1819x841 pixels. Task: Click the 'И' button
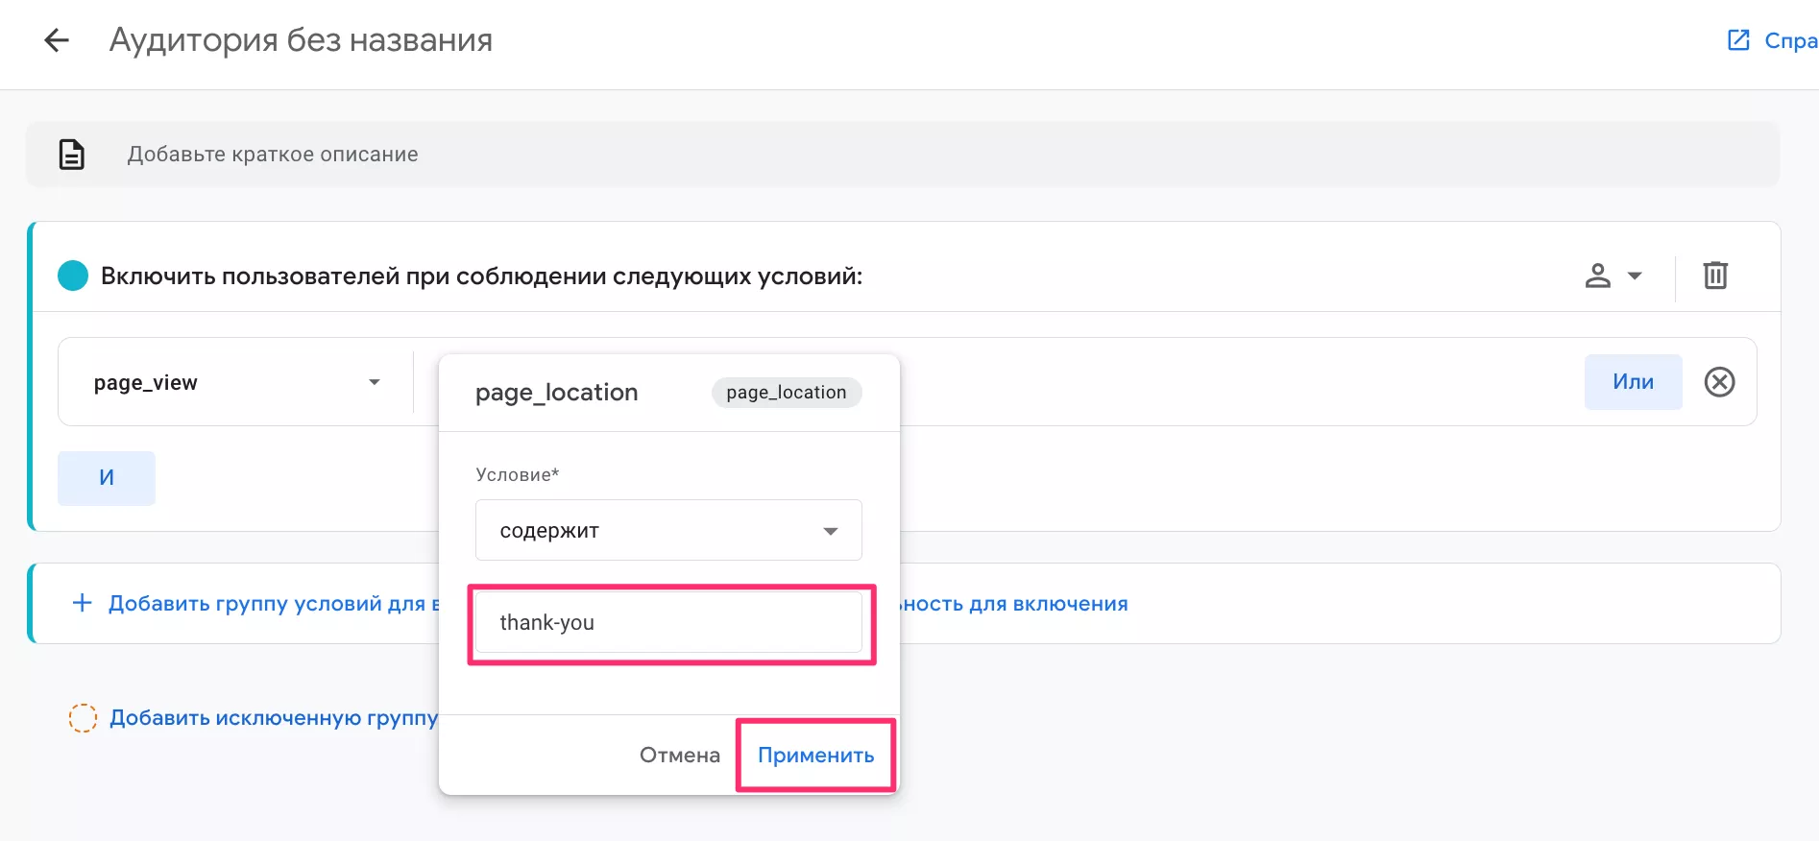click(107, 478)
